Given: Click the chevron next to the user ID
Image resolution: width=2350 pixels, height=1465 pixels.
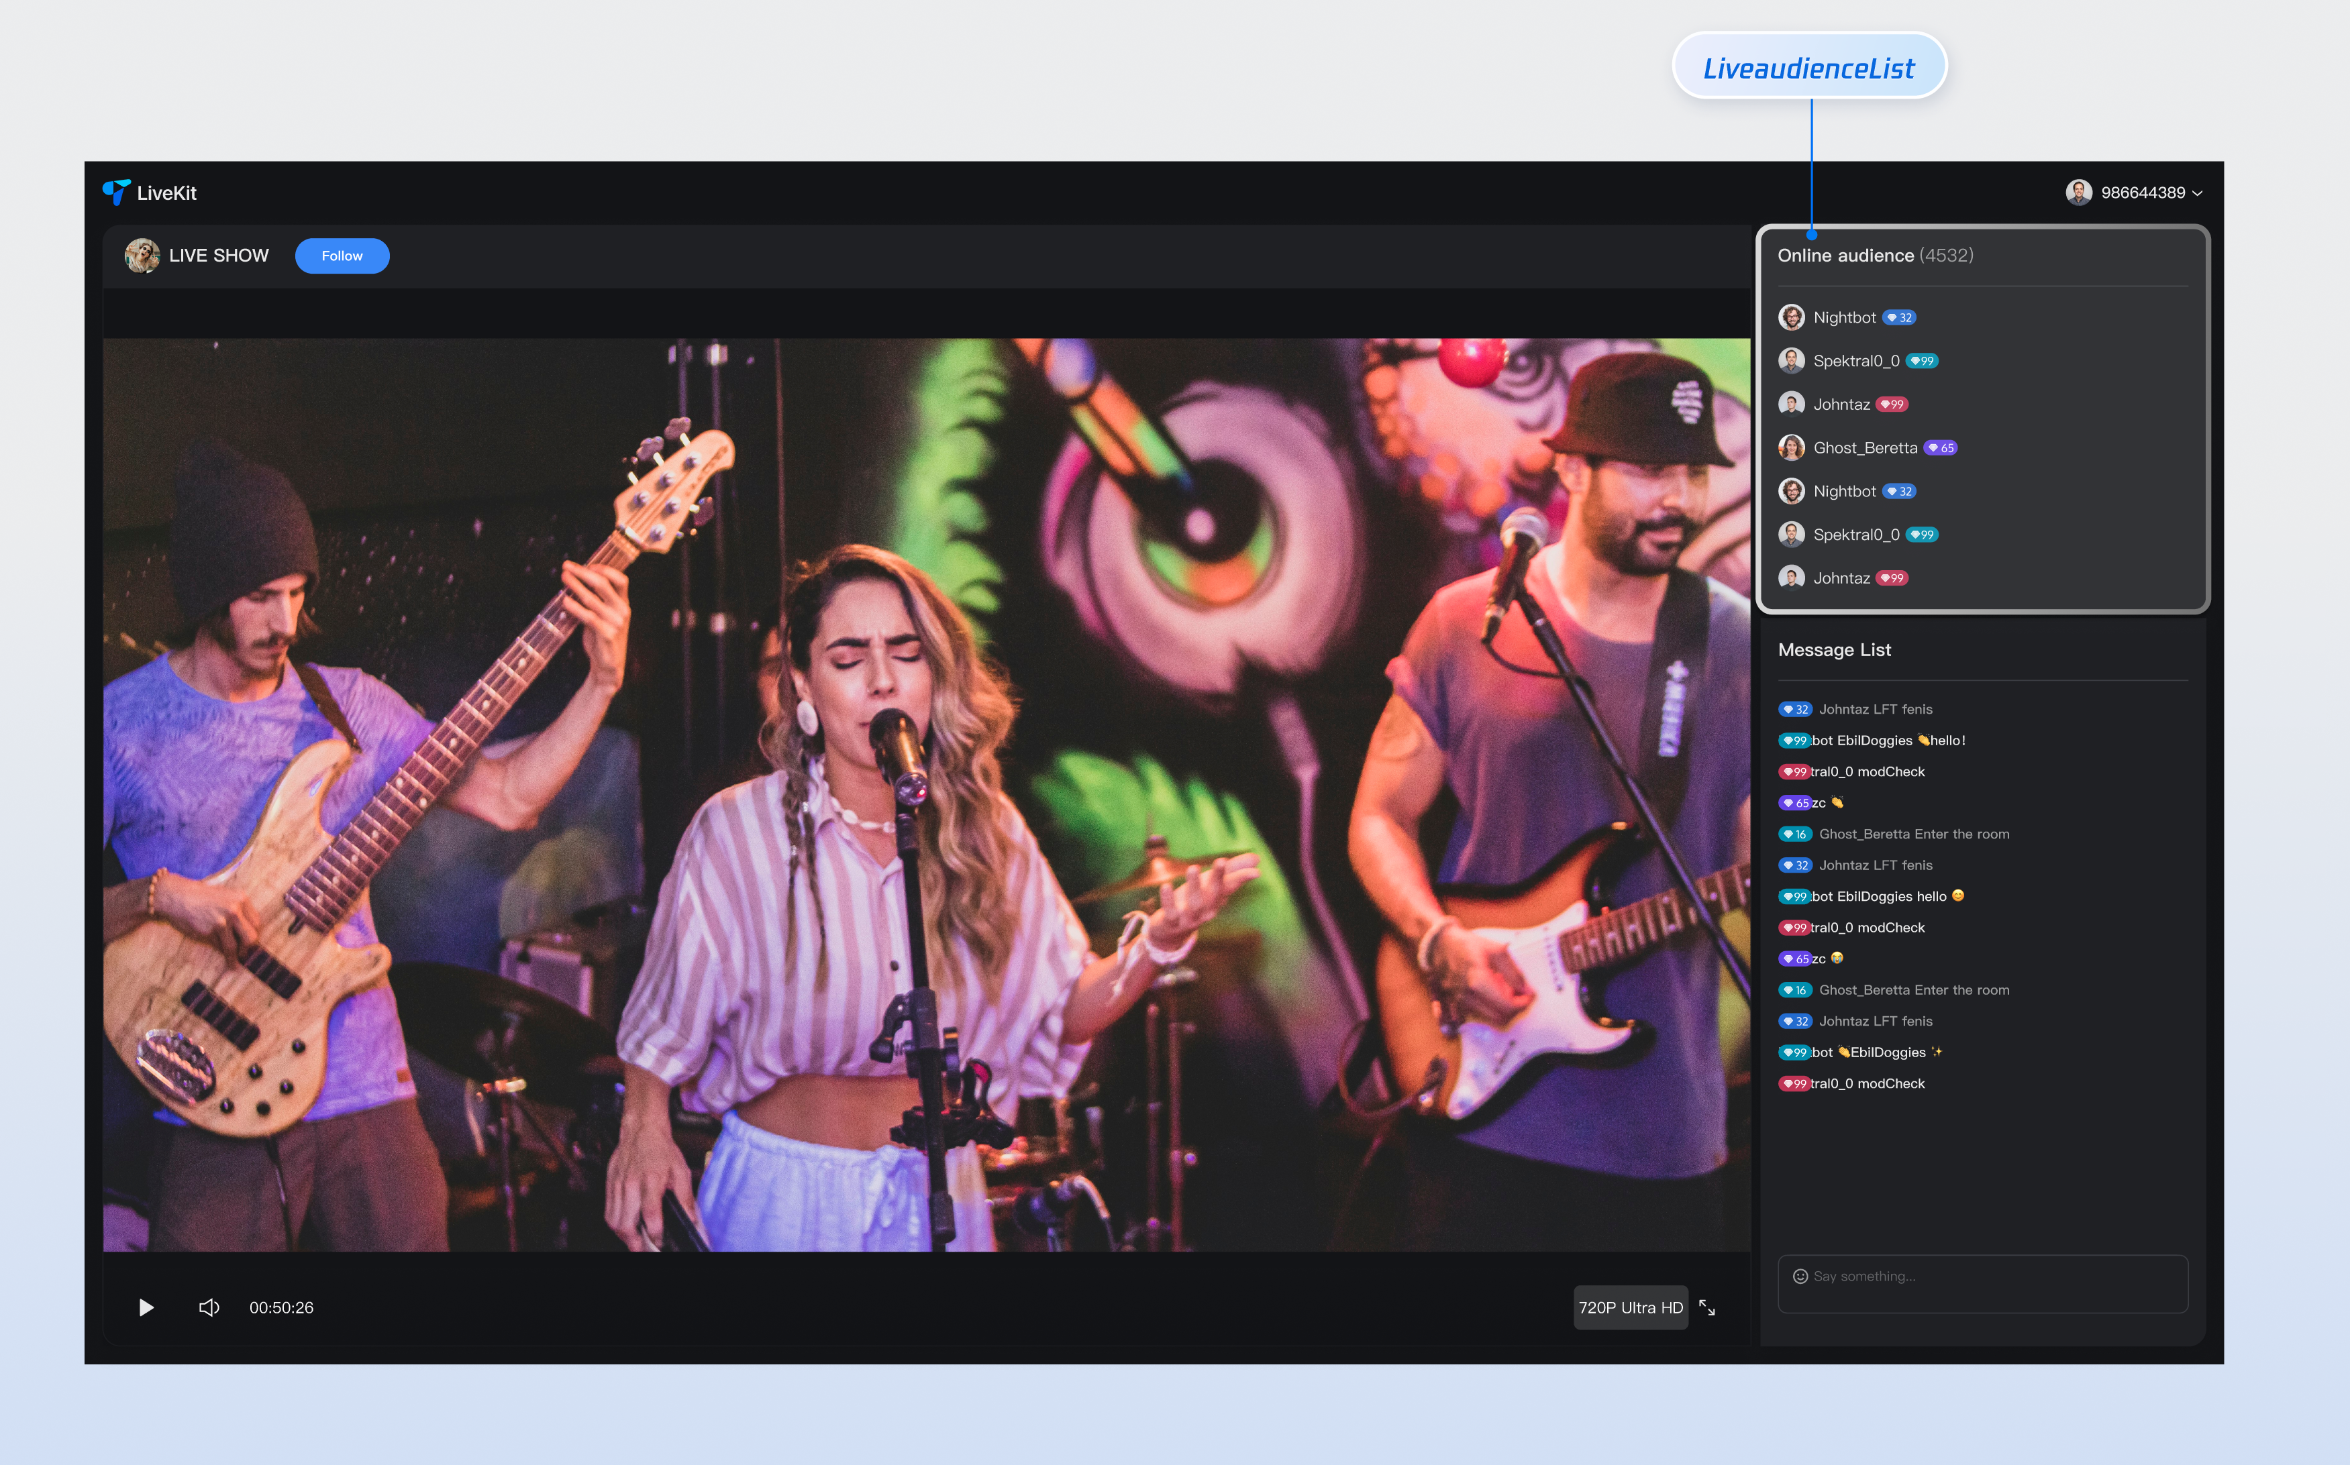Looking at the screenshot, I should [2197, 193].
